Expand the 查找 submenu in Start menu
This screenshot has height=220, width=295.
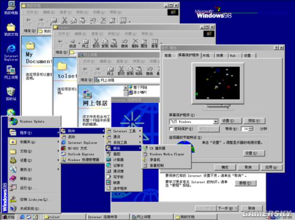pyautogui.click(x=34, y=170)
